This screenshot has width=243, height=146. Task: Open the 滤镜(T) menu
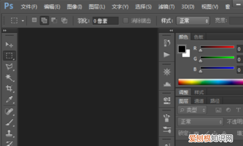pyautogui.click(x=166, y=6)
